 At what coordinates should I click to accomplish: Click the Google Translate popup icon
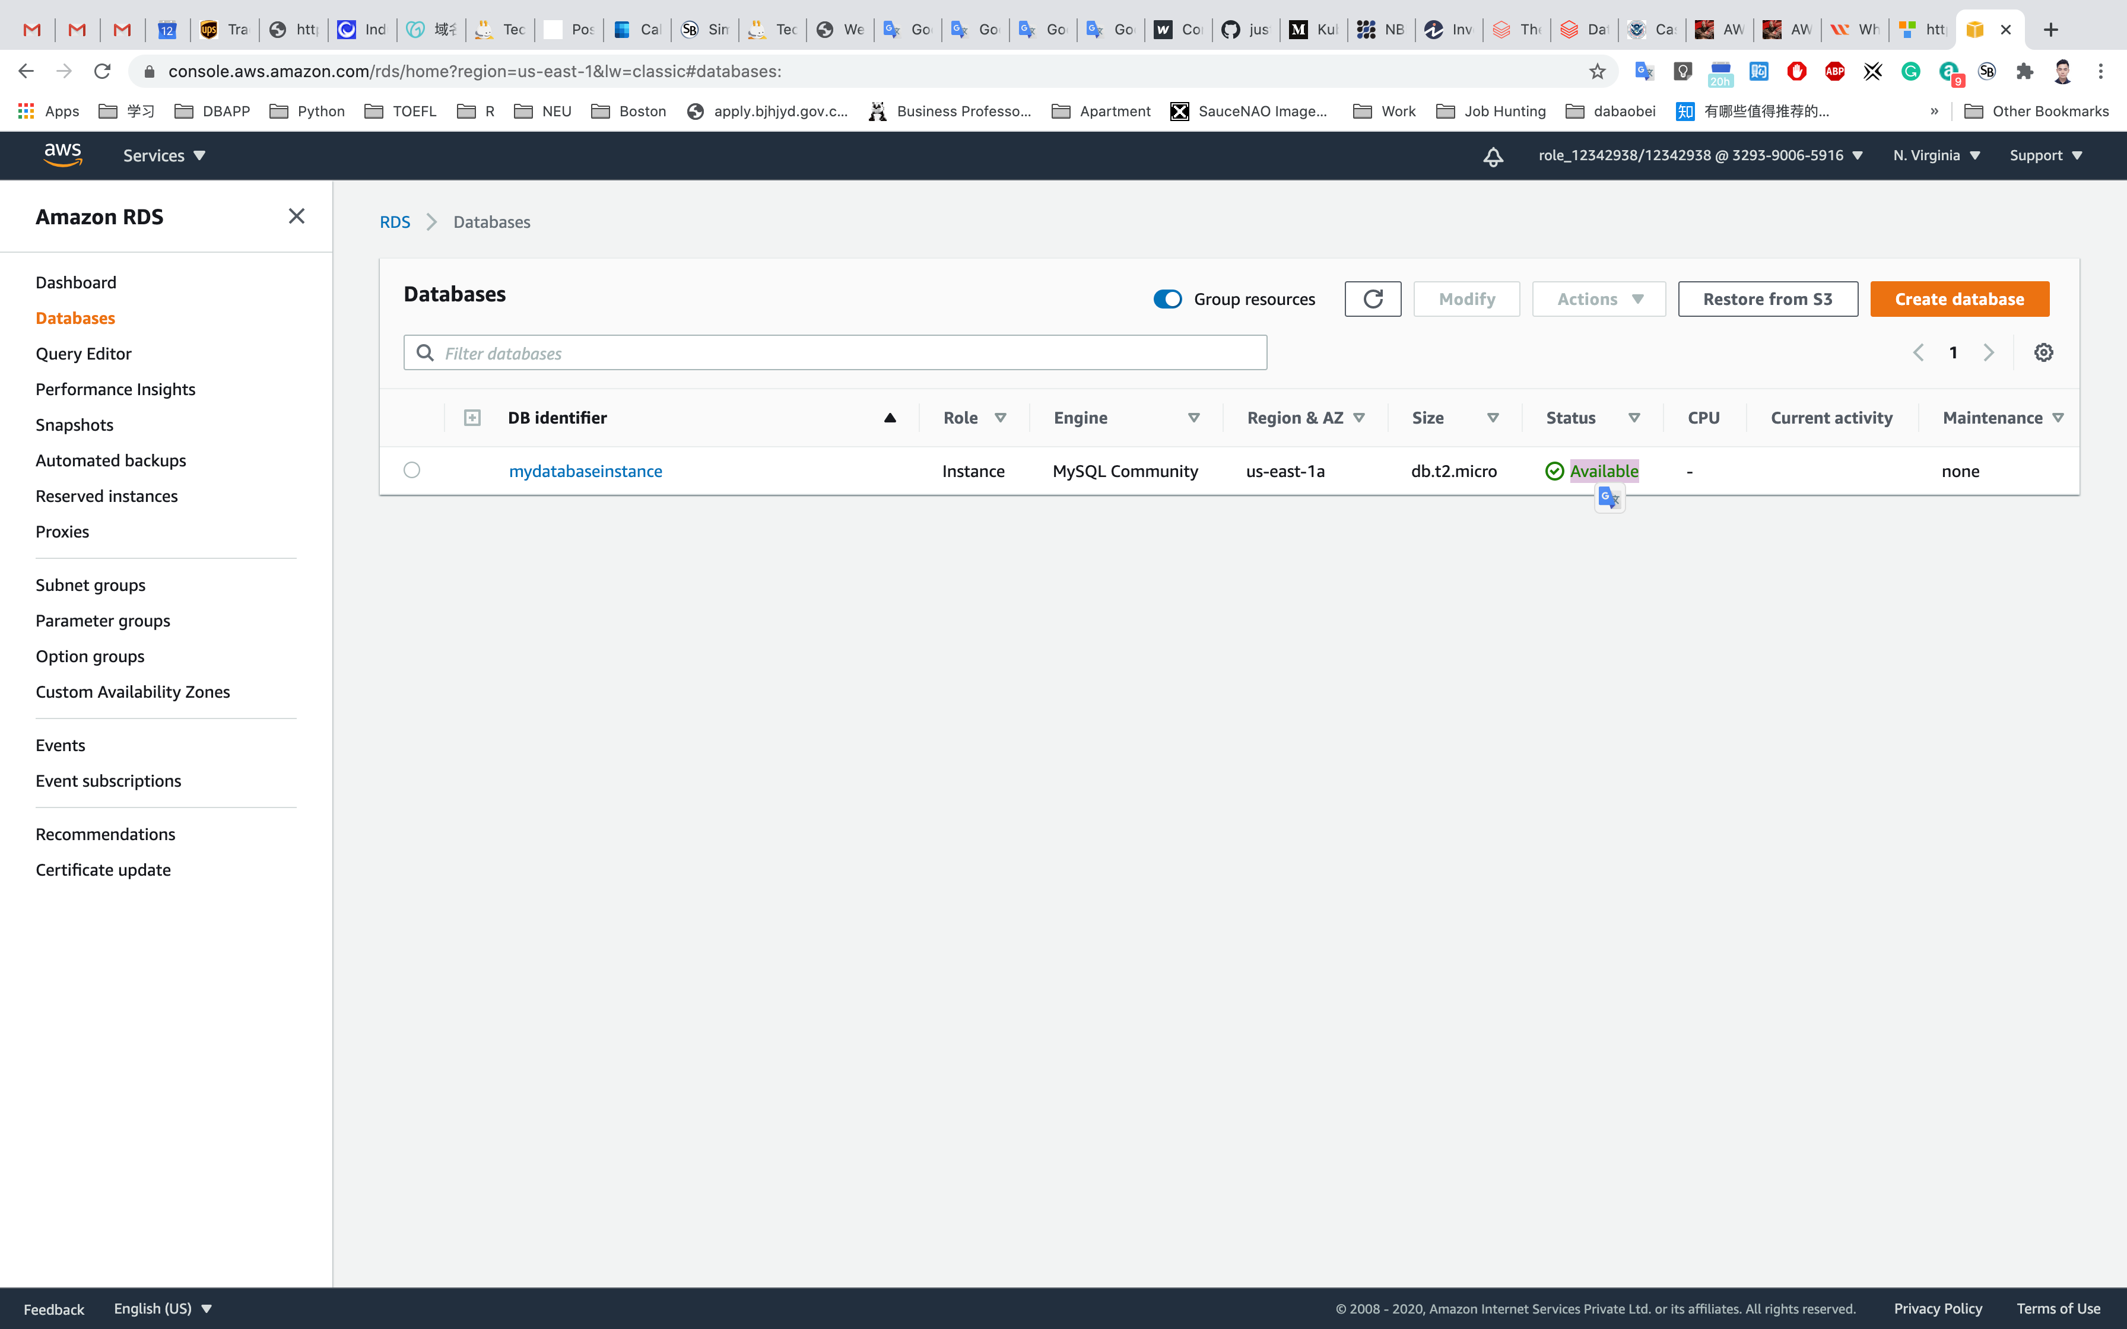pyautogui.click(x=1608, y=498)
